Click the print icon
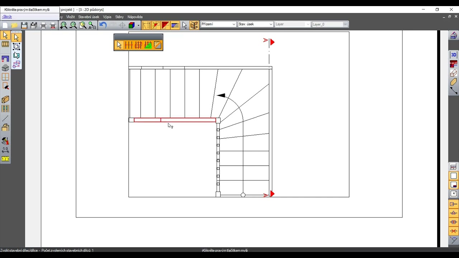 tap(43, 25)
